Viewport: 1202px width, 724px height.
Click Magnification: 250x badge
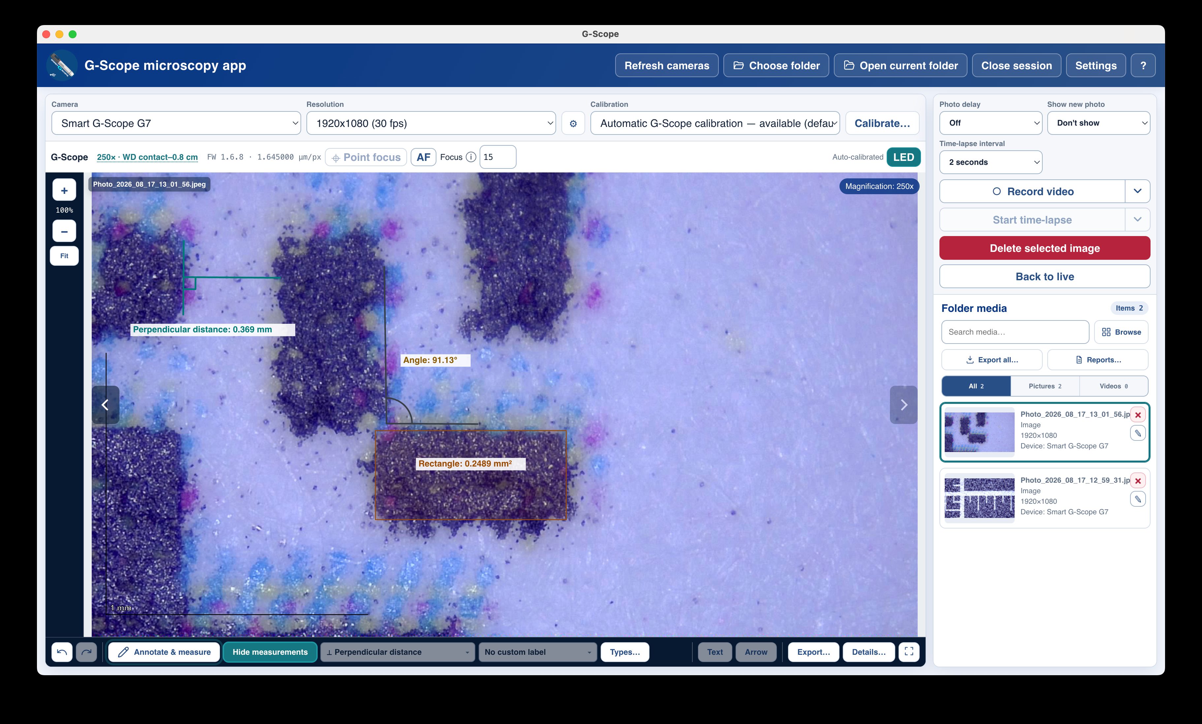pos(879,186)
